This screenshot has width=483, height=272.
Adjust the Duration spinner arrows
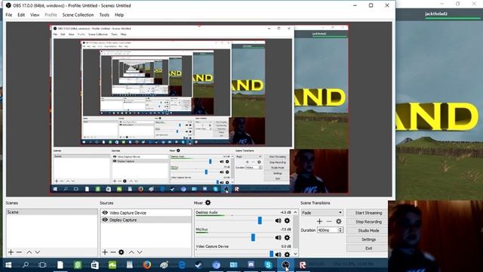pyautogui.click(x=340, y=230)
